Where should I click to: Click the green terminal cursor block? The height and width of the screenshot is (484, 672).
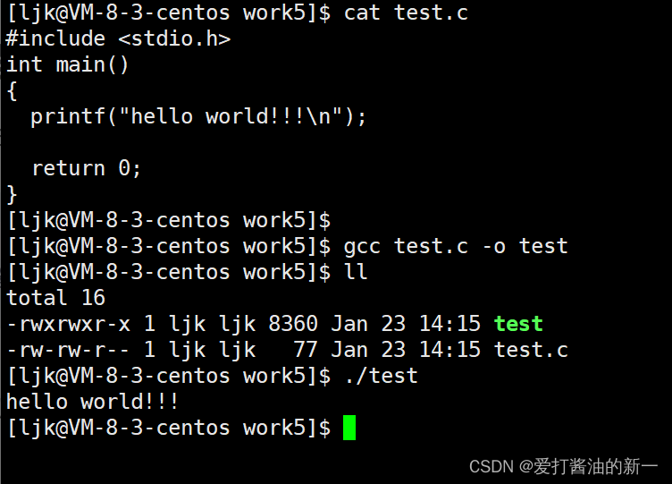pos(349,428)
